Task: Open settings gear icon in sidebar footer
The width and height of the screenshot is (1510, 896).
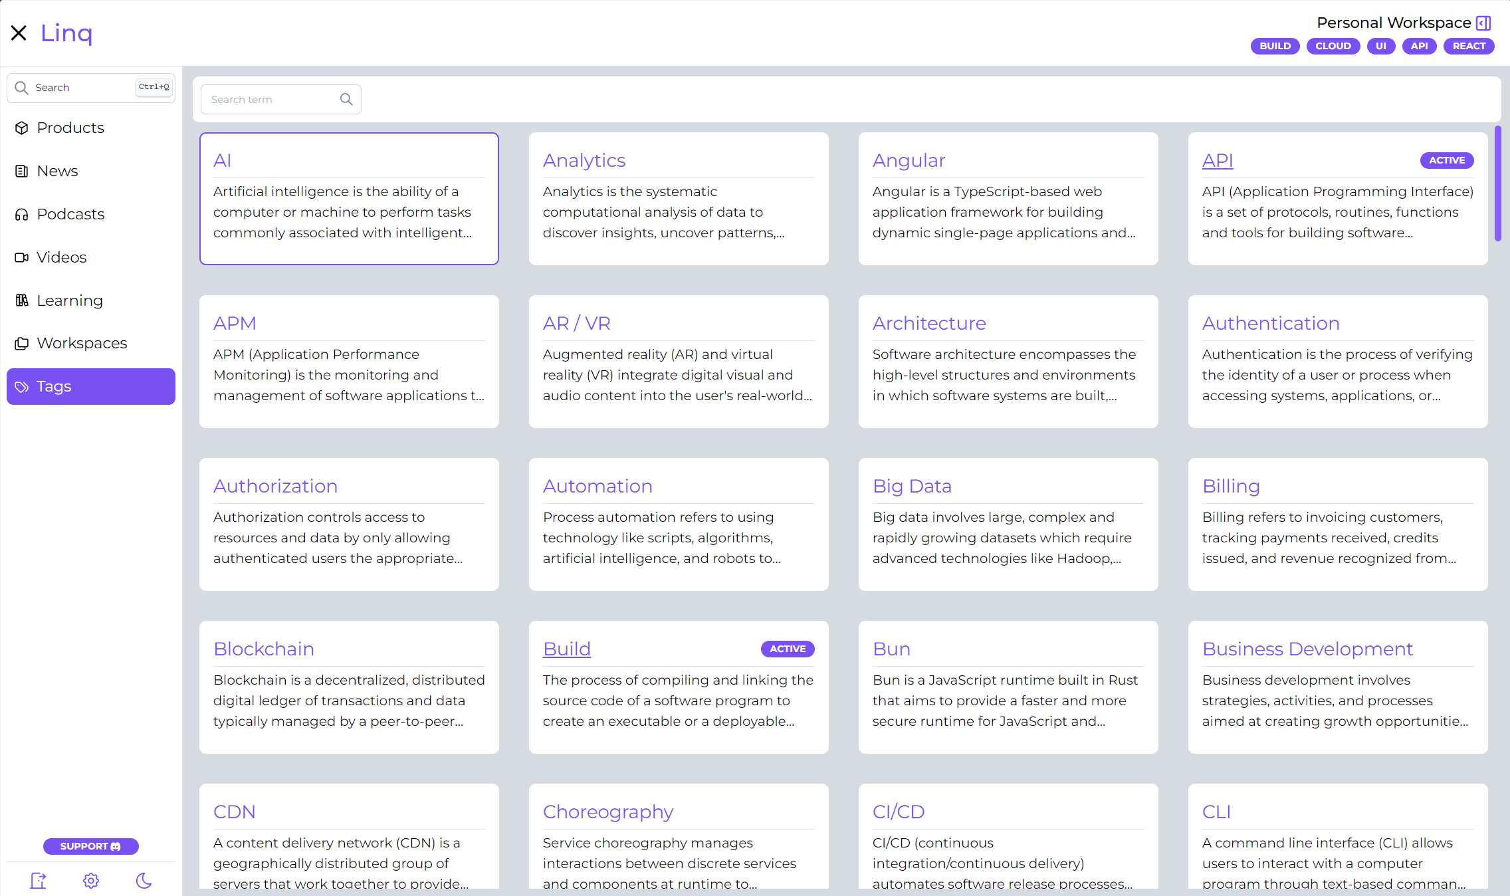Action: (91, 881)
